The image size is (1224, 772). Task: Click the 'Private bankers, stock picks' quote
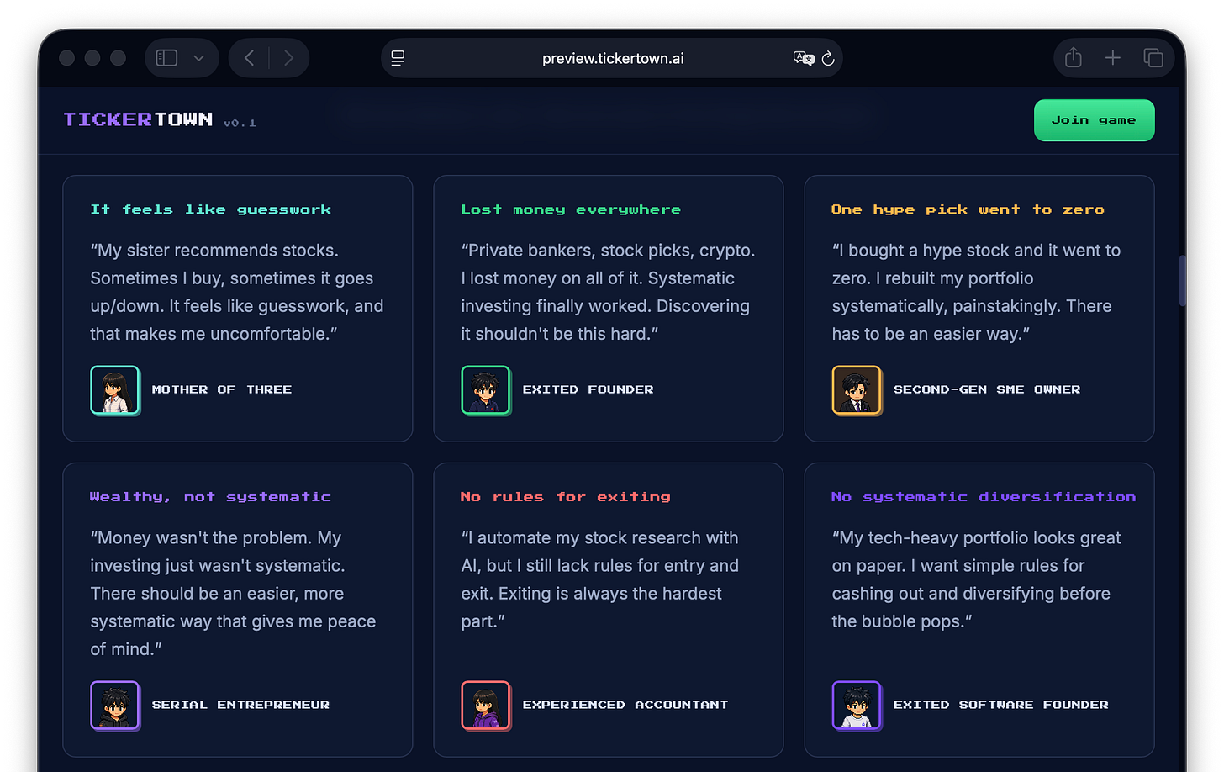[608, 292]
